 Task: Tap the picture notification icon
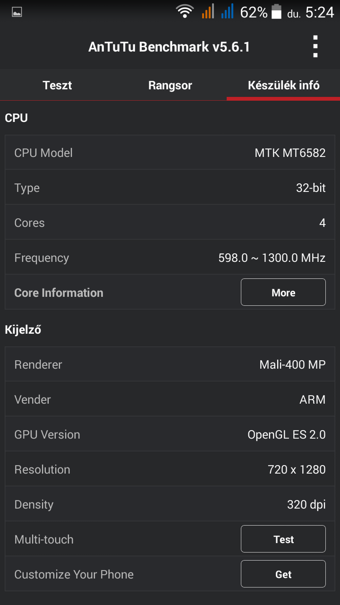pyautogui.click(x=17, y=12)
